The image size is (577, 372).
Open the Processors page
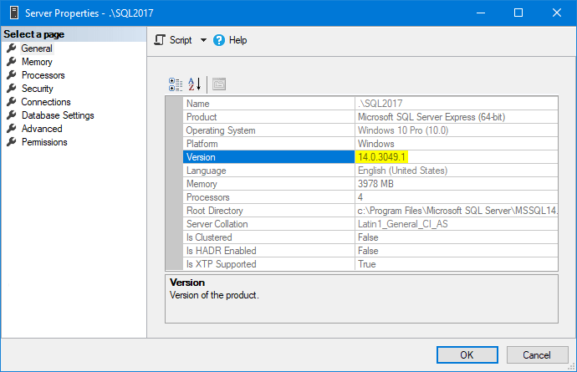tap(43, 75)
